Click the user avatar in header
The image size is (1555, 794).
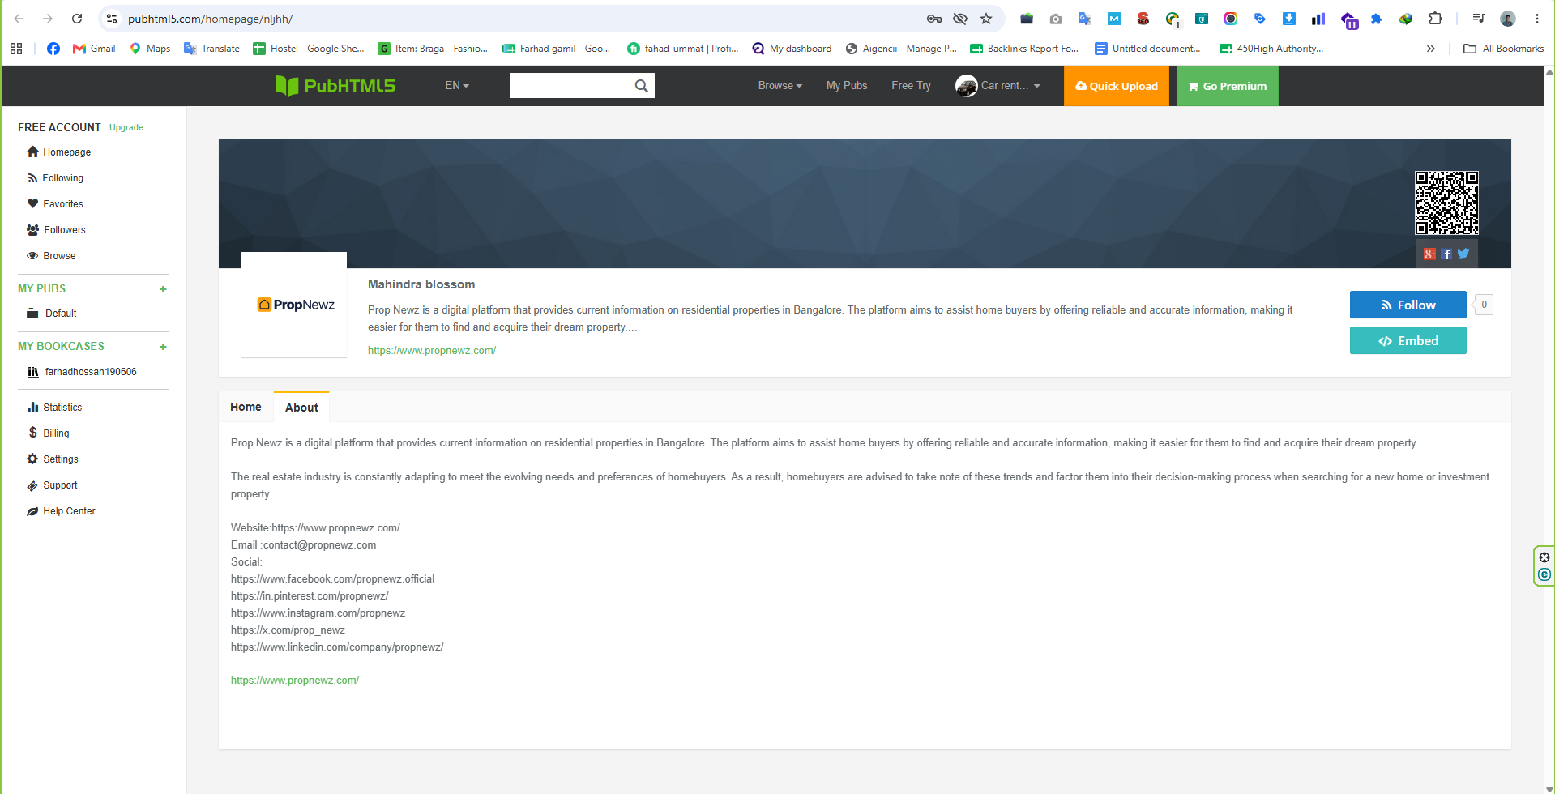point(966,86)
